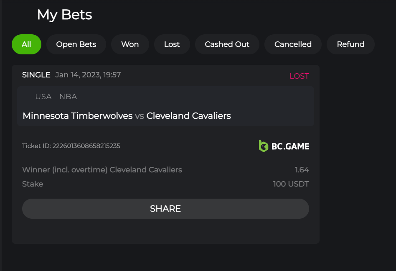The width and height of the screenshot is (396, 271).
Task: Click the red LOST status label
Action: click(x=299, y=76)
